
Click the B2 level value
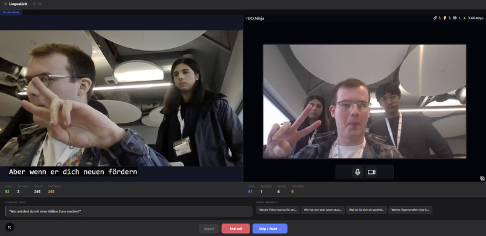click(7, 191)
